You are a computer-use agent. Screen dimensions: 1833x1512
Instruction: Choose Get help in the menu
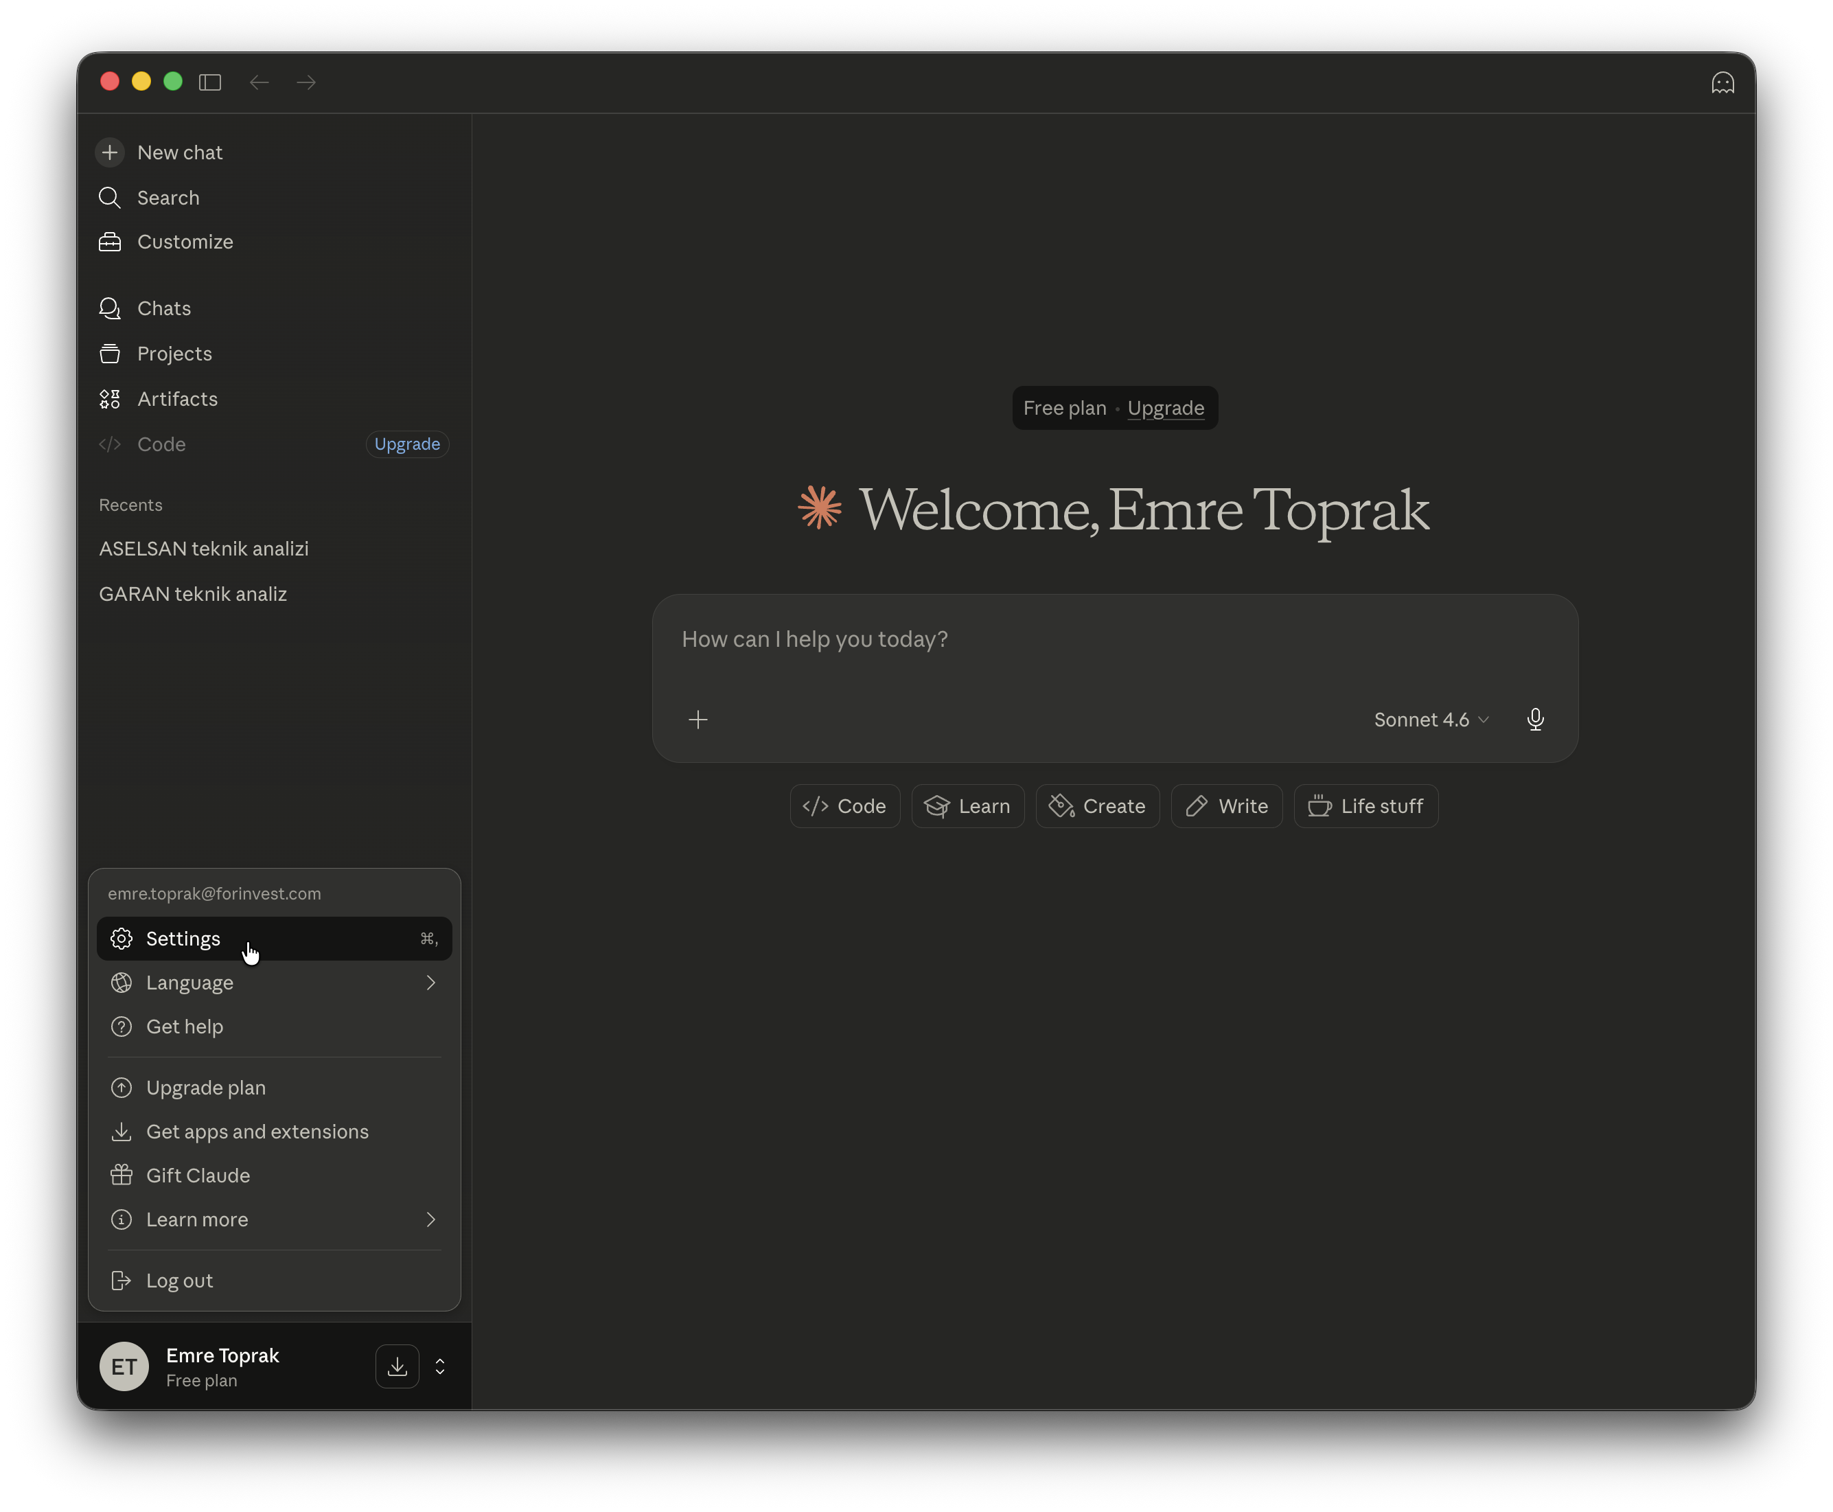coord(273,1027)
